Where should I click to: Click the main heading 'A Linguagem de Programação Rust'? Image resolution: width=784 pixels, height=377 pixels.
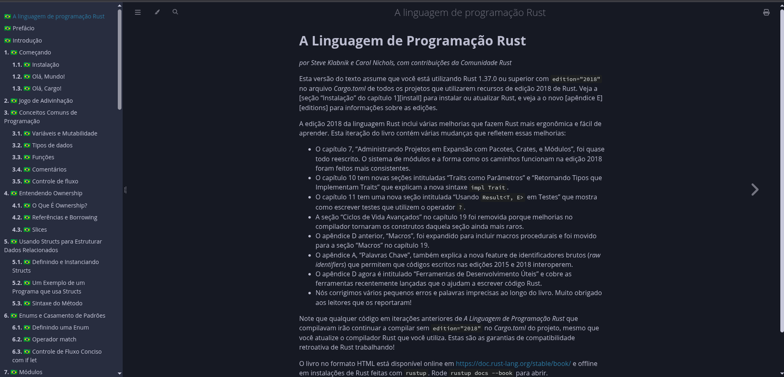412,41
